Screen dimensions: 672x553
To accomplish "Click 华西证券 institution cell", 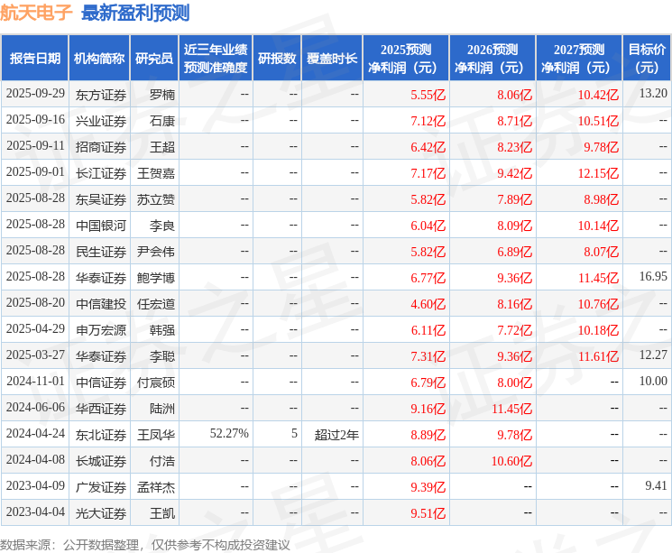I will point(101,408).
